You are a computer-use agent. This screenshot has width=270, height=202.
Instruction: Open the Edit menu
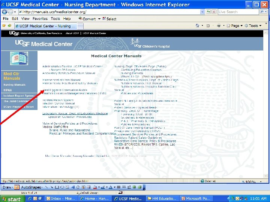point(15,19)
